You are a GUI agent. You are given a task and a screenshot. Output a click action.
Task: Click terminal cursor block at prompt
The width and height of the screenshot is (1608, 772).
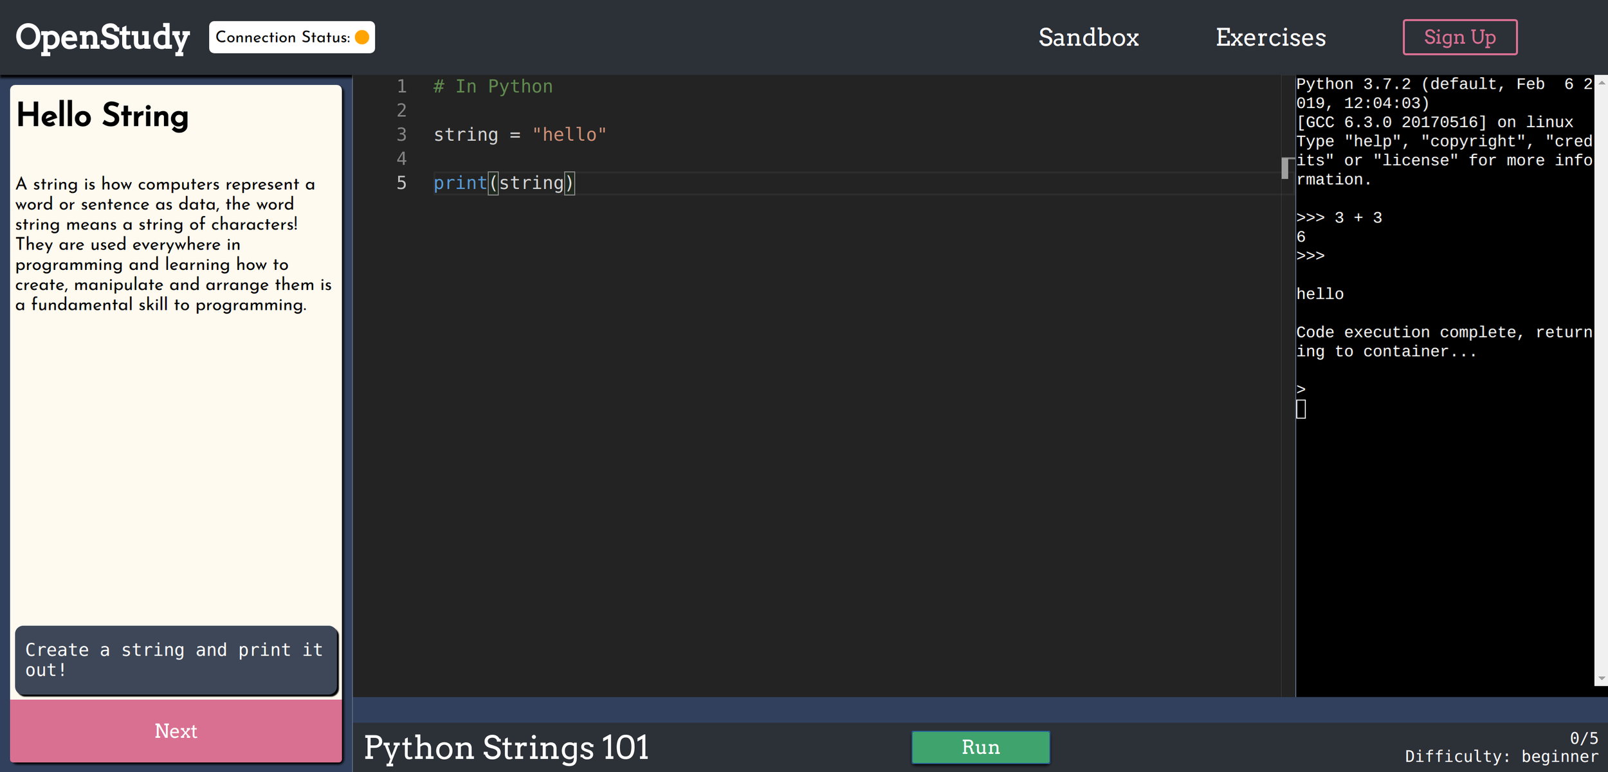coord(1301,409)
